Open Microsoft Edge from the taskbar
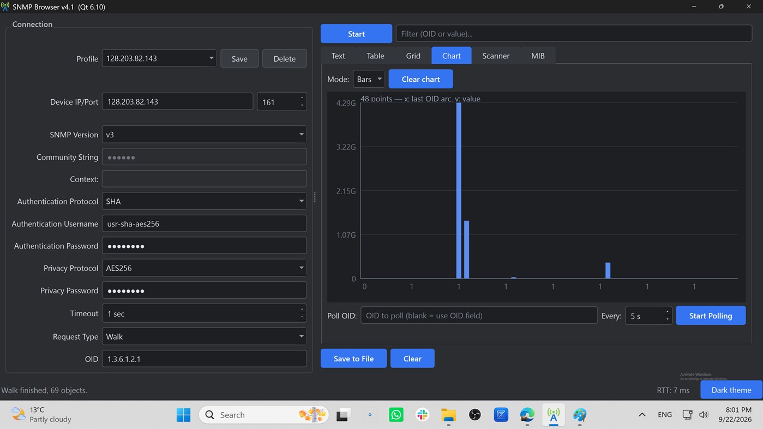This screenshot has width=763, height=429. pyautogui.click(x=527, y=415)
